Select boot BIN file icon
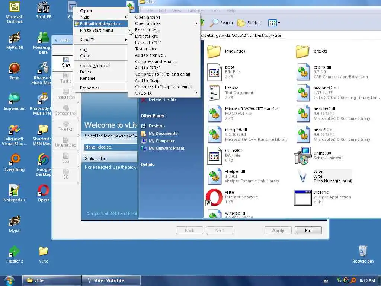Image resolution: width=381 pixels, height=286 pixels. click(215, 72)
